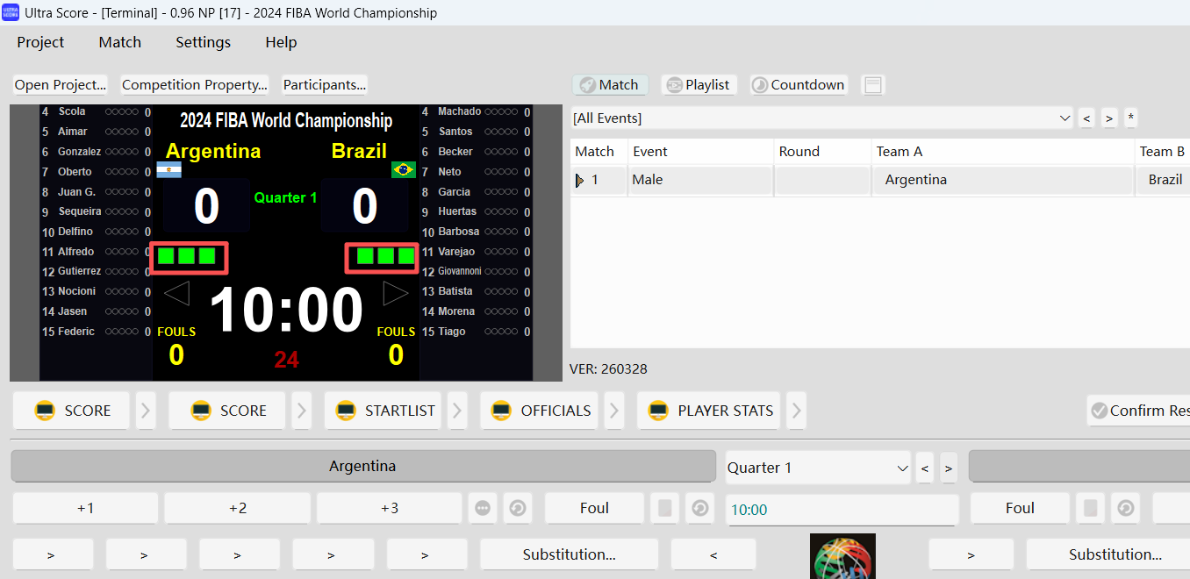
Task: Click previous event '<' beside All Events
Action: 1086,118
